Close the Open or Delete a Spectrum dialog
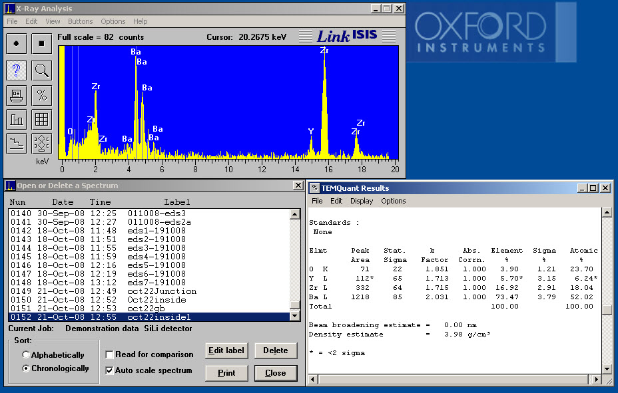The height and width of the screenshot is (393, 618). coord(298,186)
